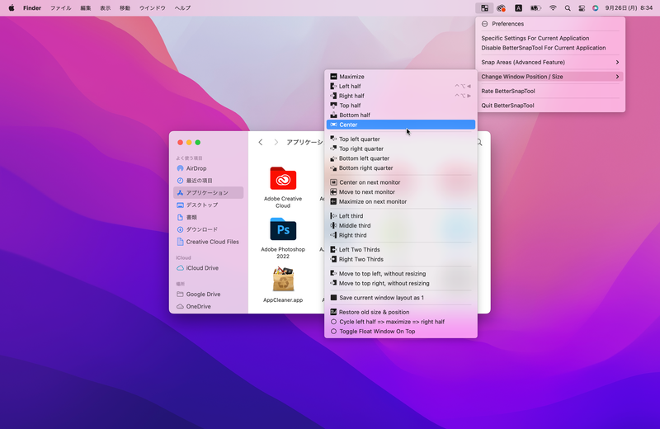Open 最近の項目 in Finder sidebar
The image size is (660, 429).
(209, 181)
